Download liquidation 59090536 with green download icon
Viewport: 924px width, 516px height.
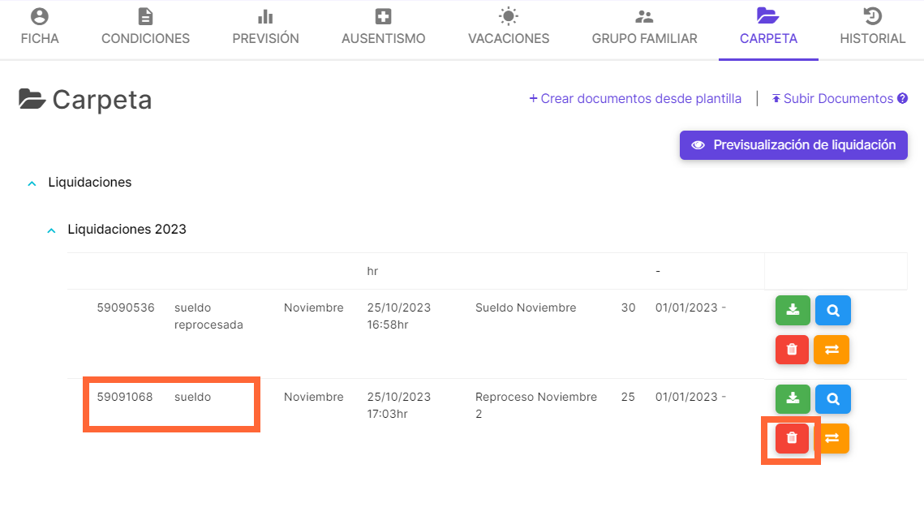793,310
